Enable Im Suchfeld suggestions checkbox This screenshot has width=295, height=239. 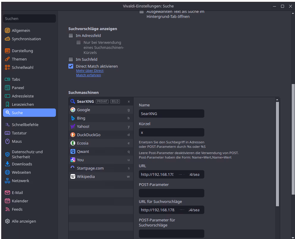[x=71, y=59]
